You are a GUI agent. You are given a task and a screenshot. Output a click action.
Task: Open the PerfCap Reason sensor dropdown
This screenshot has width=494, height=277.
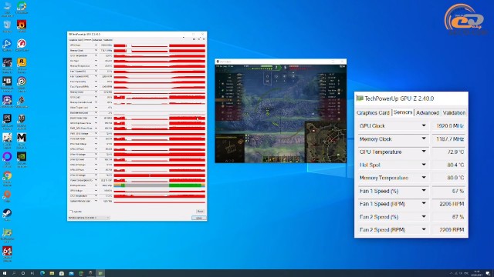coord(96,185)
